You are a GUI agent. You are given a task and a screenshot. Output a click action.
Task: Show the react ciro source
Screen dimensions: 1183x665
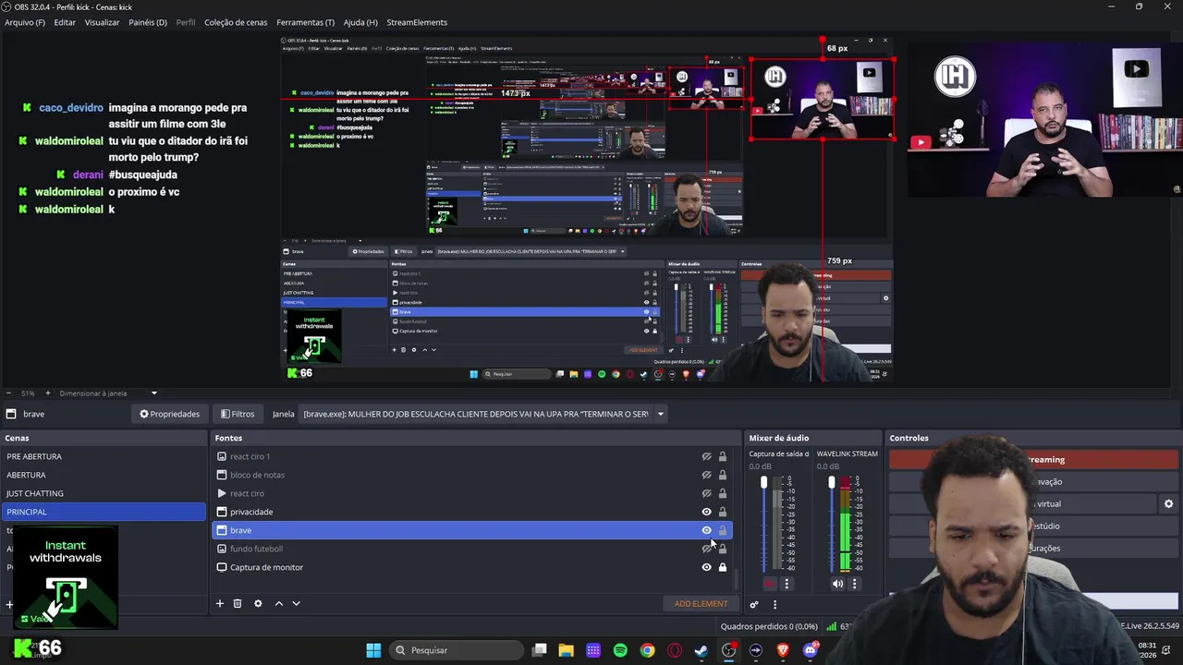pyautogui.click(x=706, y=493)
